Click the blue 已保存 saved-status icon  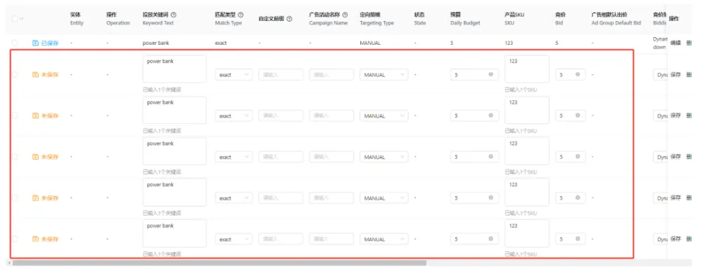(36, 43)
